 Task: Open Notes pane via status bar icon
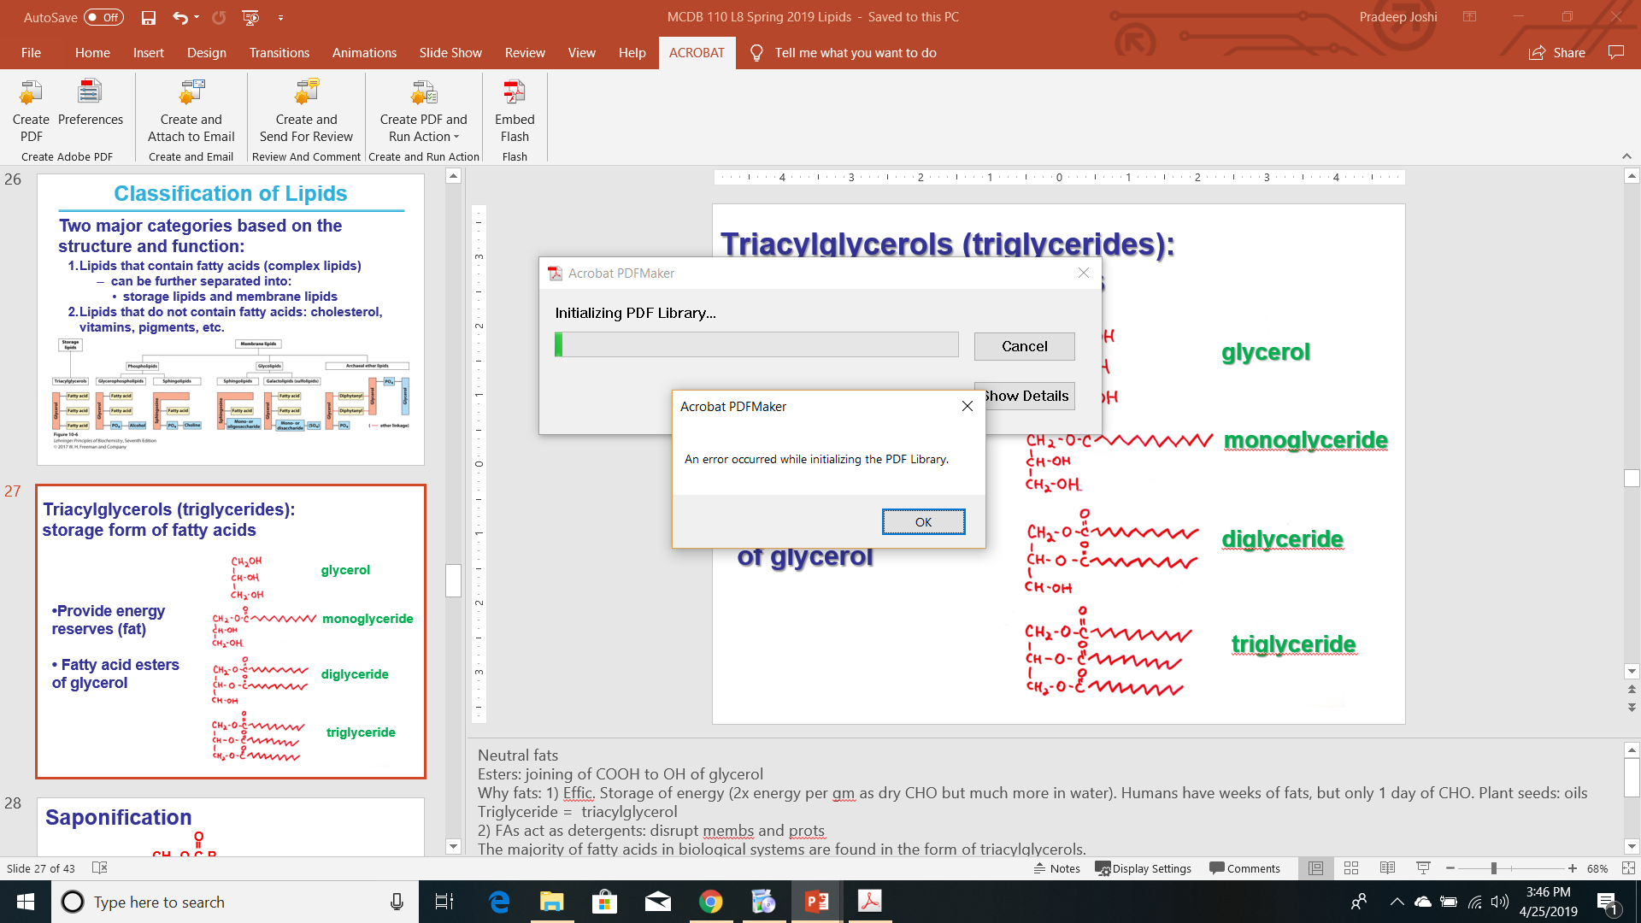[x=1057, y=867]
